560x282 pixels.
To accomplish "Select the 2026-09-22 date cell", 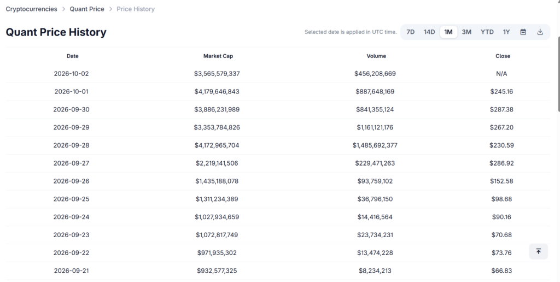I will [71, 252].
